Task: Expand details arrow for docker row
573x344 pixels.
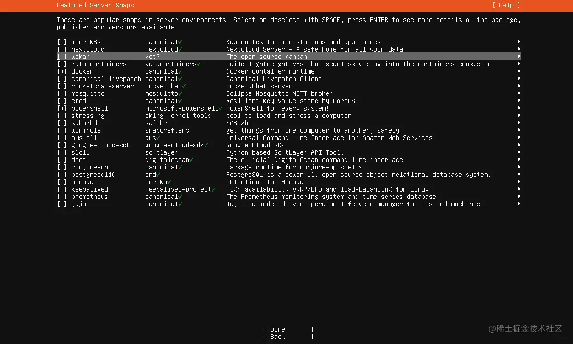Action: point(519,71)
